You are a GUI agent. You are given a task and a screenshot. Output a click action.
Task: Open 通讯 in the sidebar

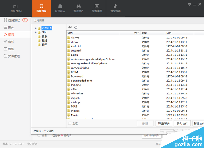(16, 49)
